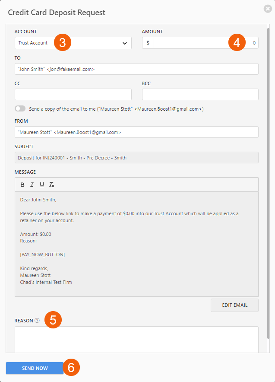Click the Reason text area
The height and width of the screenshot is (382, 275).
click(136, 339)
